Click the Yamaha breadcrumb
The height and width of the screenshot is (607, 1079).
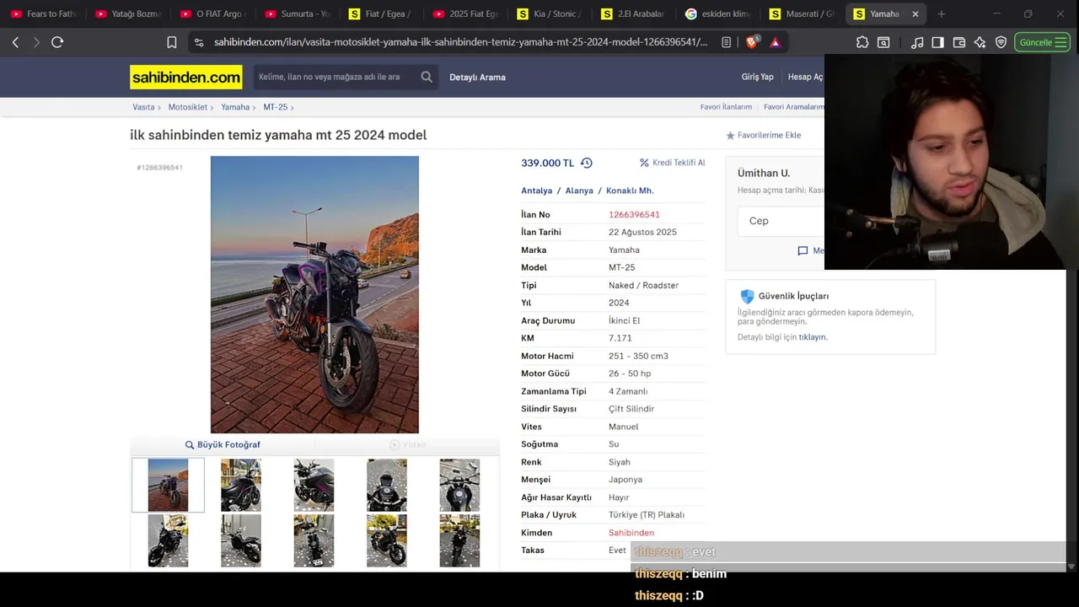tap(235, 107)
